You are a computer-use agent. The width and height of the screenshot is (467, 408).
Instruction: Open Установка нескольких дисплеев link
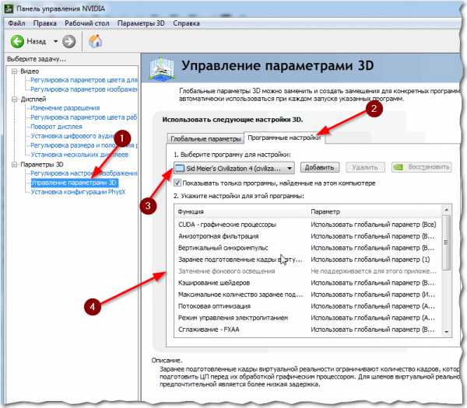pyautogui.click(x=79, y=155)
